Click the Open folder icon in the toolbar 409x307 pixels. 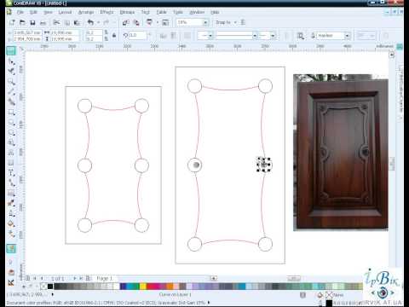pyautogui.click(x=22, y=22)
